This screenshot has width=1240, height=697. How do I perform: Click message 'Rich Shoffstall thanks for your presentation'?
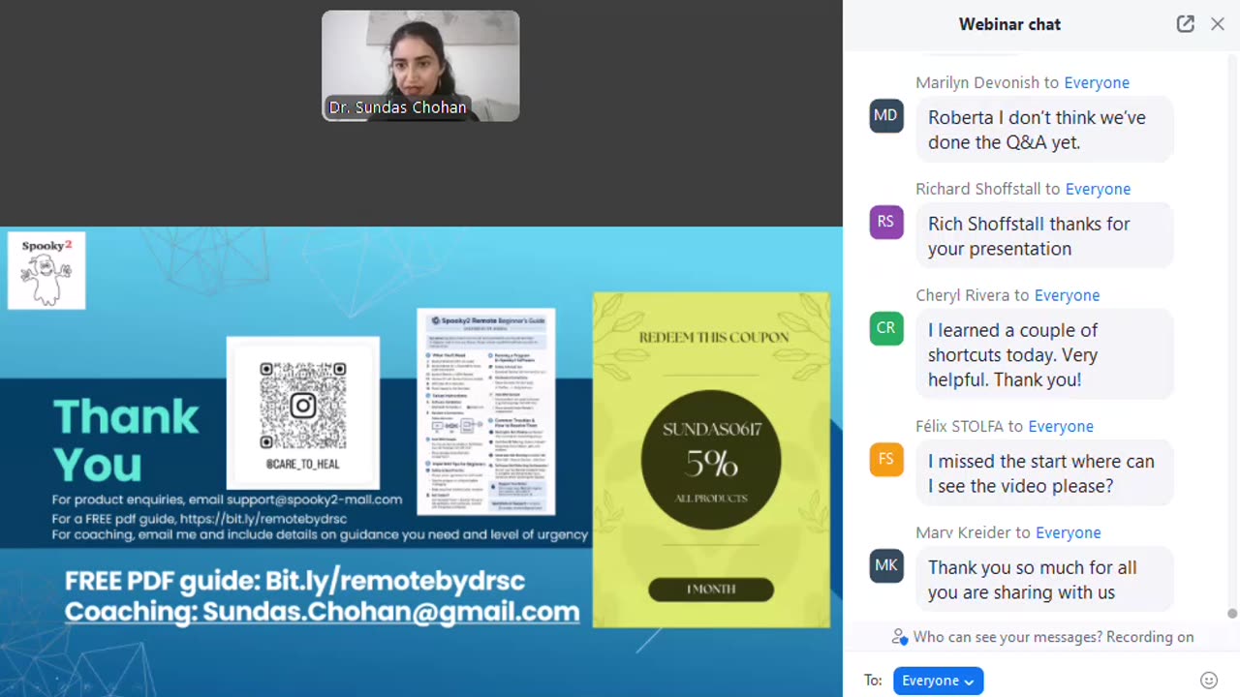pyautogui.click(x=1044, y=236)
